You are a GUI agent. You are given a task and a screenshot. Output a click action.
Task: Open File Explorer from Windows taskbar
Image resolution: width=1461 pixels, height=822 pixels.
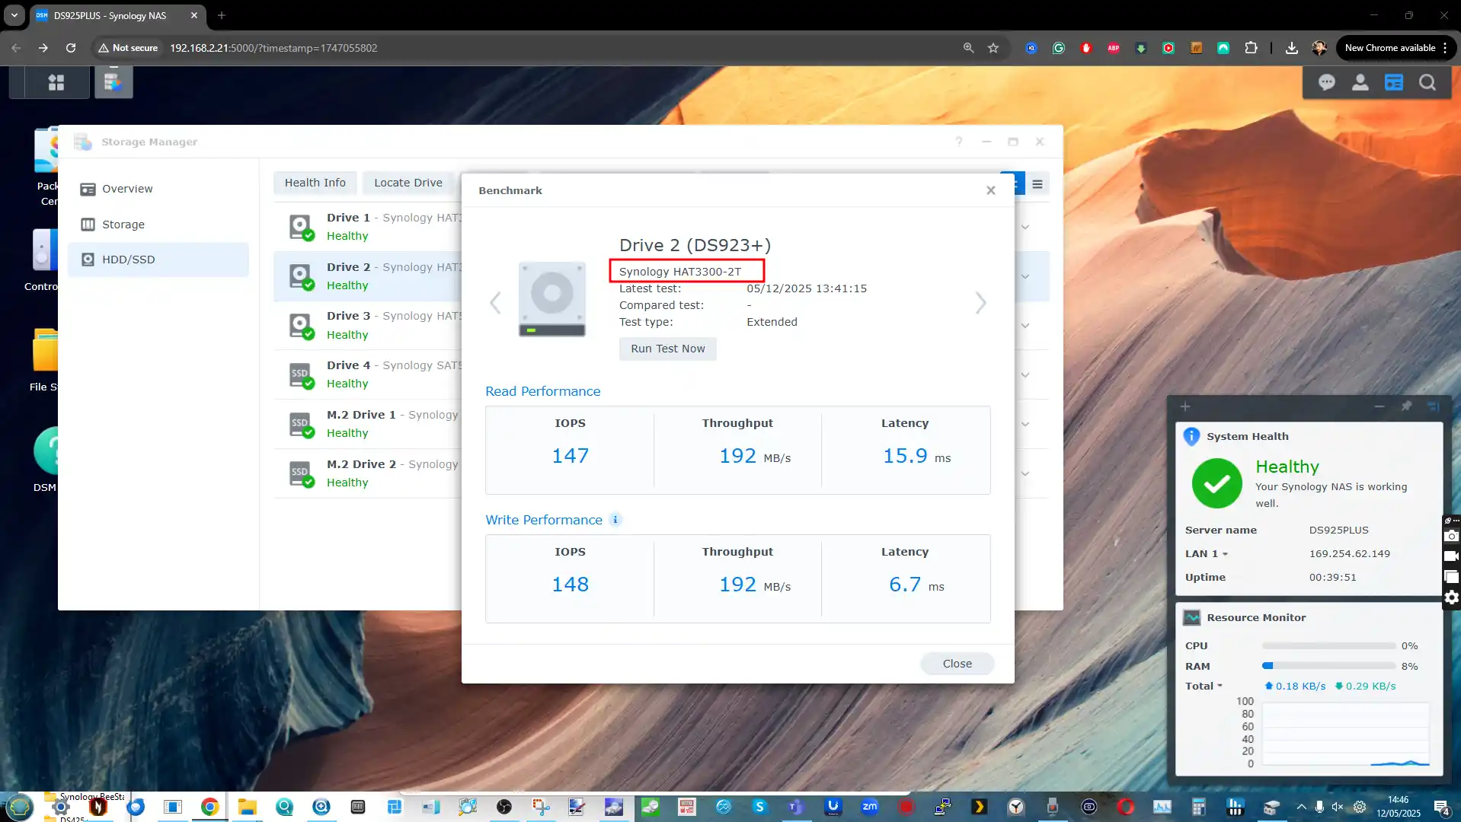pos(247,807)
